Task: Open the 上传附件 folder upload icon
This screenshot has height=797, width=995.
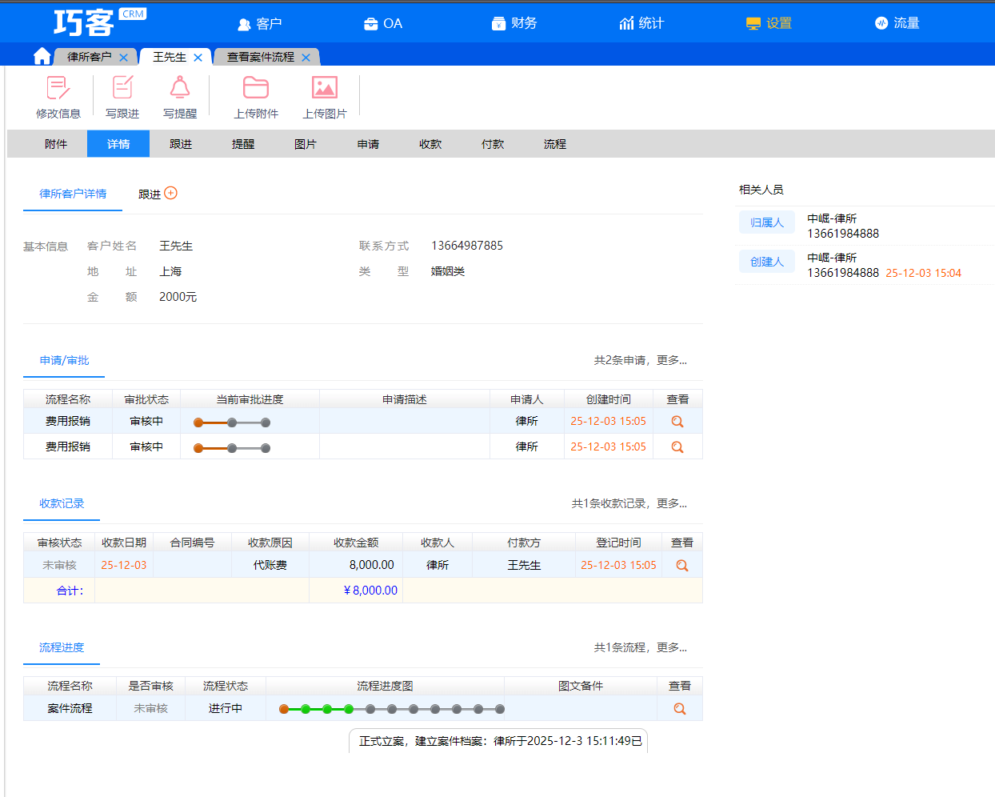Action: point(256,88)
